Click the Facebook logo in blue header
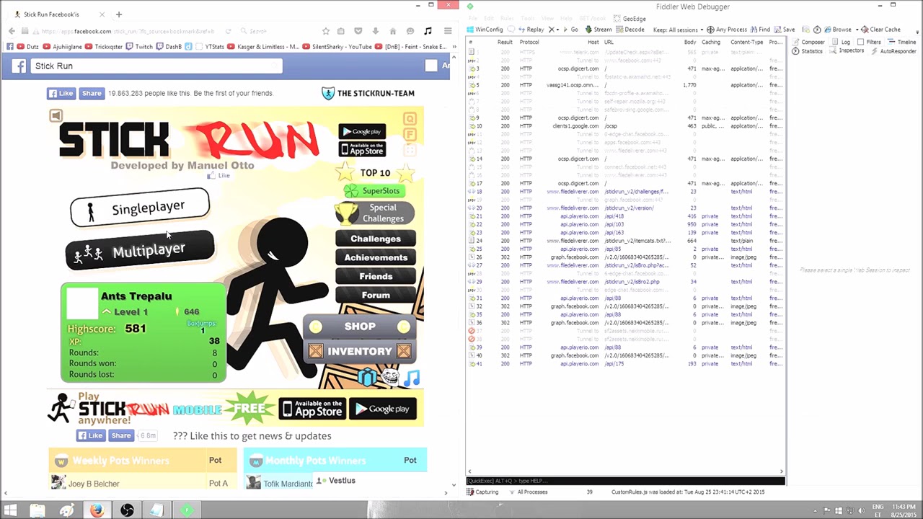 tap(19, 66)
